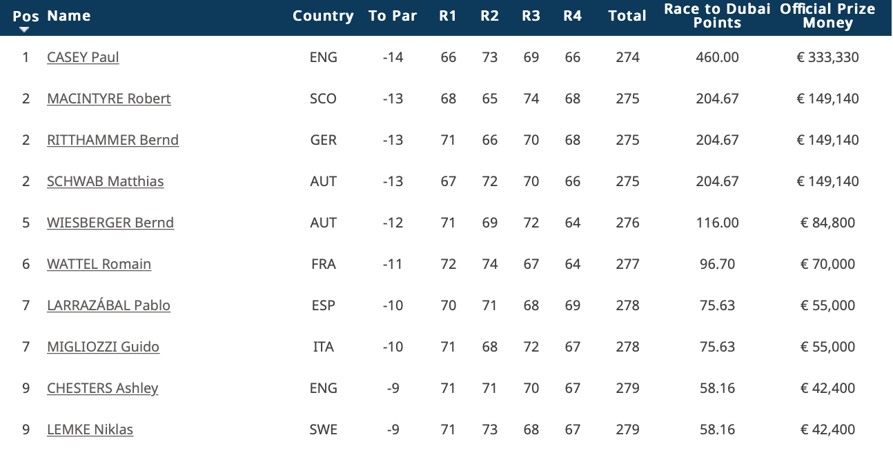Screen dimensions: 893x455
Task: Sort by Total column header
Action: [627, 16]
